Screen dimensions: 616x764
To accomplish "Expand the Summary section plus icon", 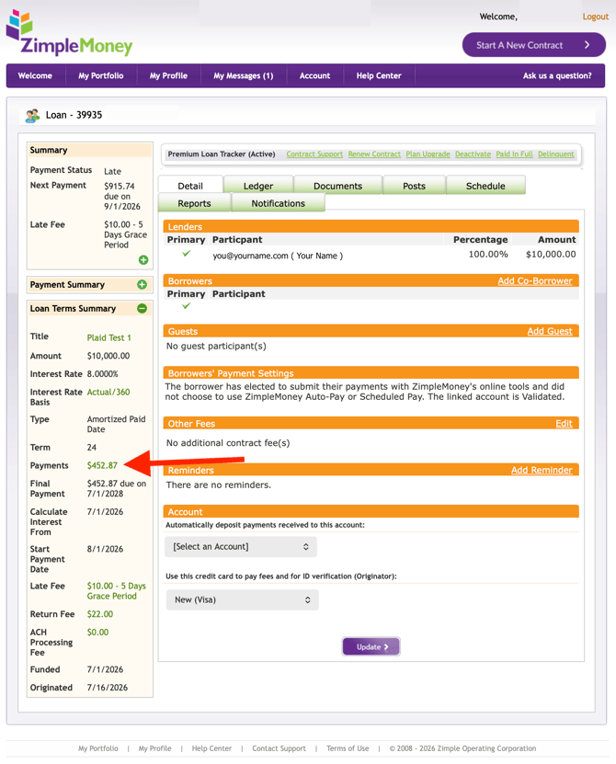I will pos(143,259).
